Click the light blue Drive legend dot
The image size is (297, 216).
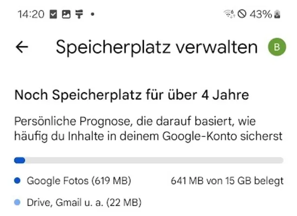click(x=18, y=203)
